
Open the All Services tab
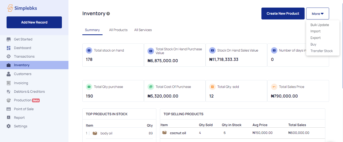[x=143, y=30]
